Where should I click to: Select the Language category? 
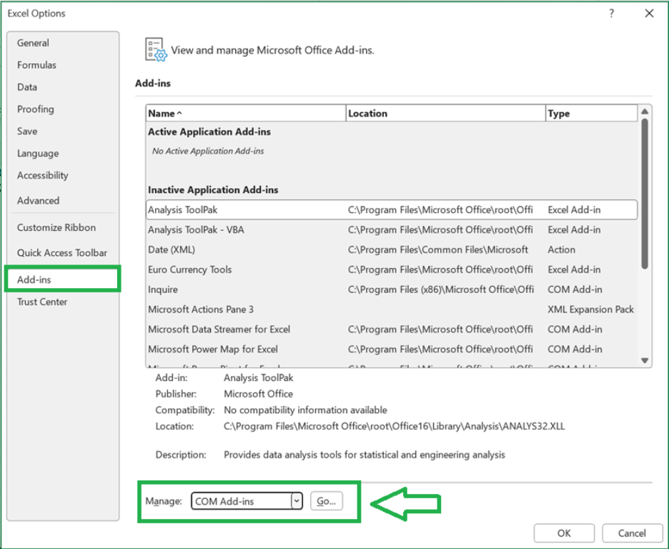(38, 154)
